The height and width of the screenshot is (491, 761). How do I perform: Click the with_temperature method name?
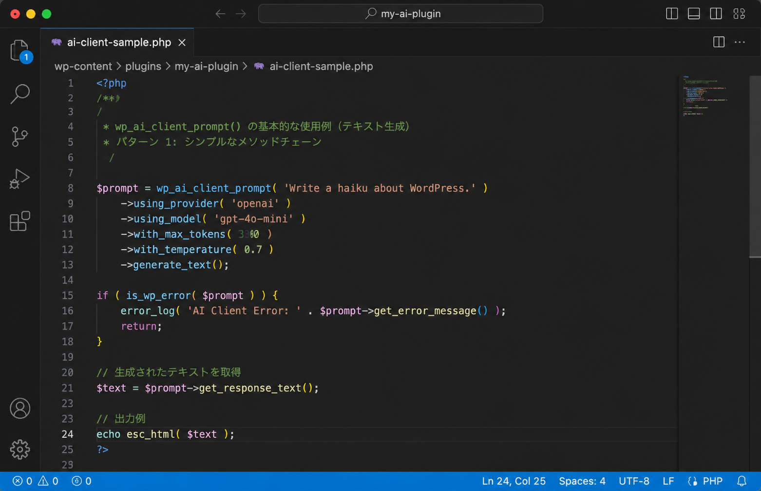click(x=182, y=250)
